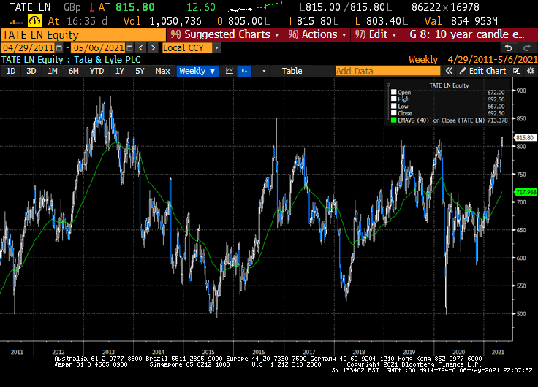The image size is (538, 387).
Task: Select the candle chart style icon
Action: point(244,71)
